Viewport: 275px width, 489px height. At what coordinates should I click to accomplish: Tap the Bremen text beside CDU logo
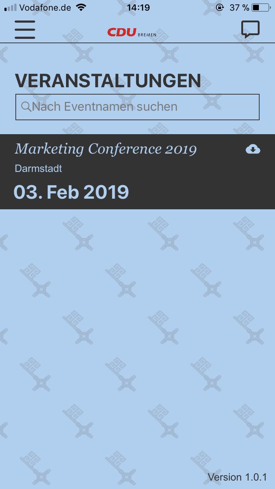147,35
